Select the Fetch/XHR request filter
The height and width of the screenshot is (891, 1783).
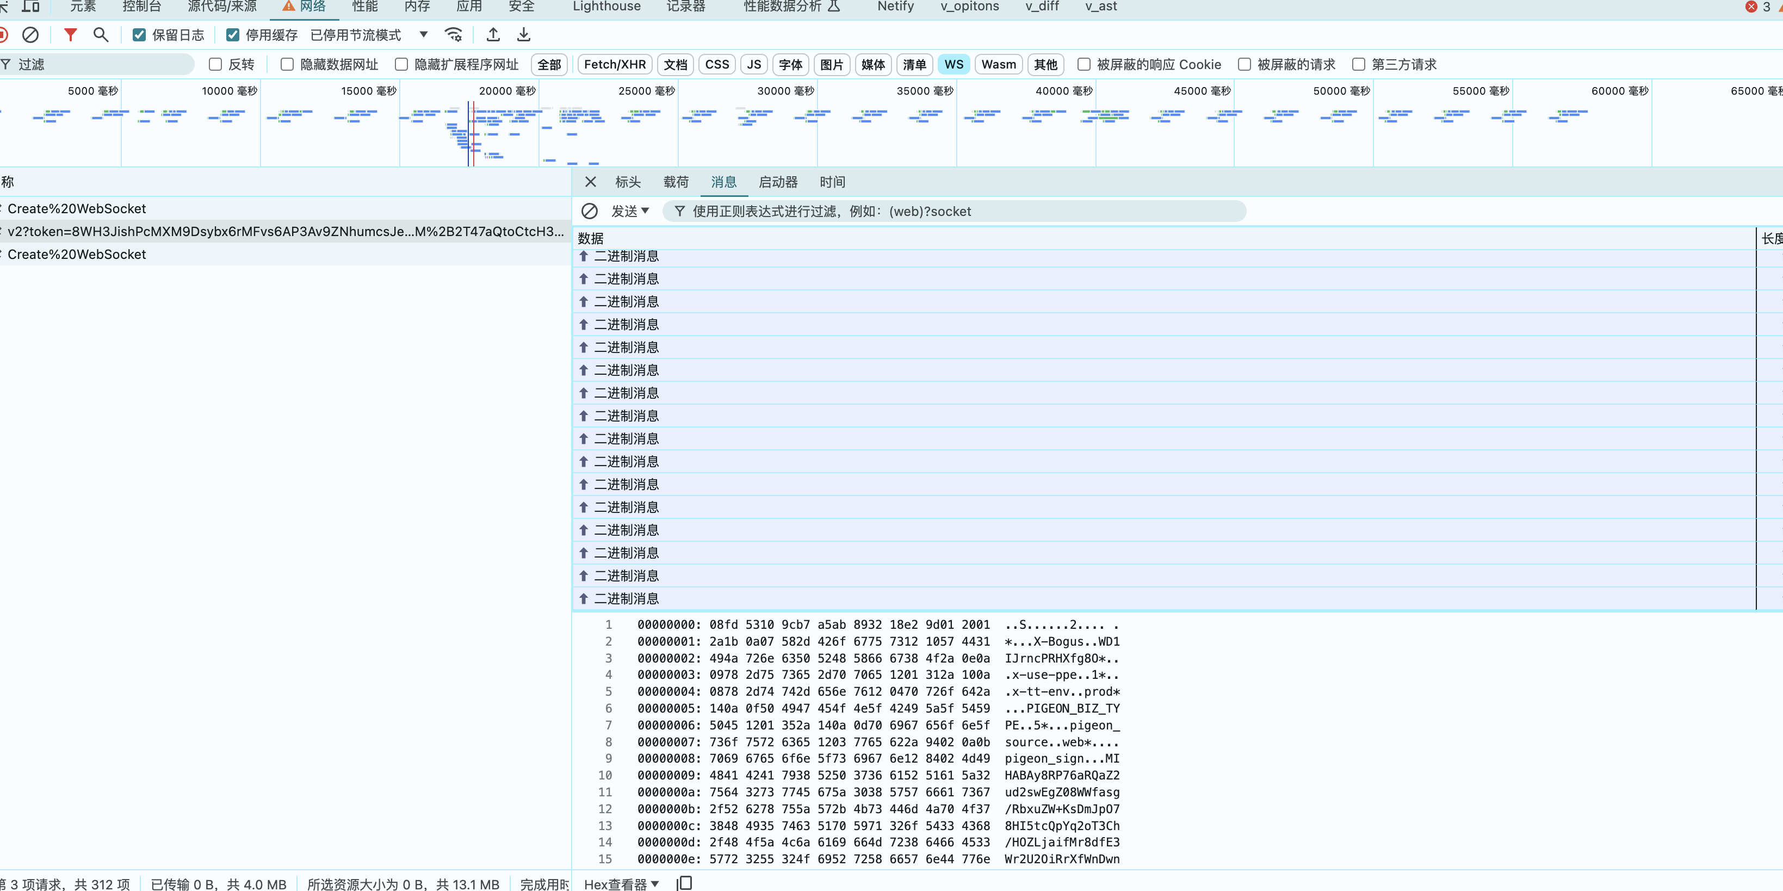(613, 64)
